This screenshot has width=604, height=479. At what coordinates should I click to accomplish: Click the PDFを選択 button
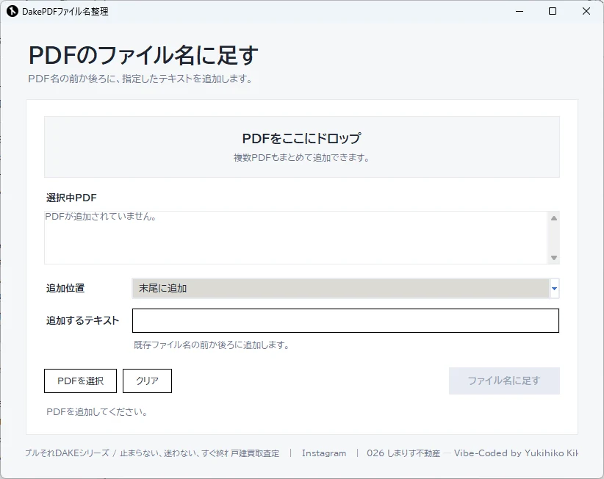tap(81, 381)
